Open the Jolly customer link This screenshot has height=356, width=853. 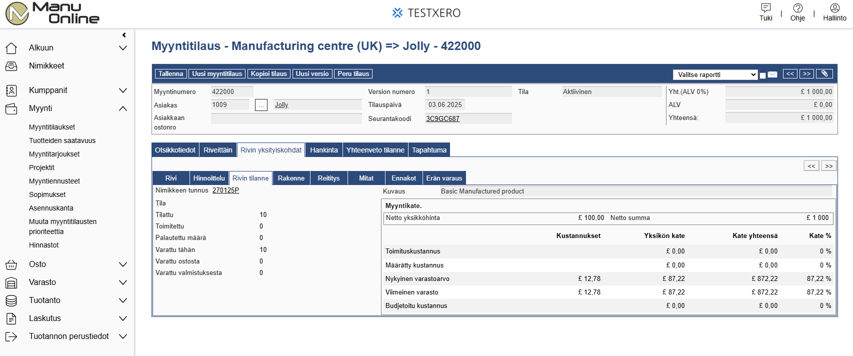click(281, 105)
